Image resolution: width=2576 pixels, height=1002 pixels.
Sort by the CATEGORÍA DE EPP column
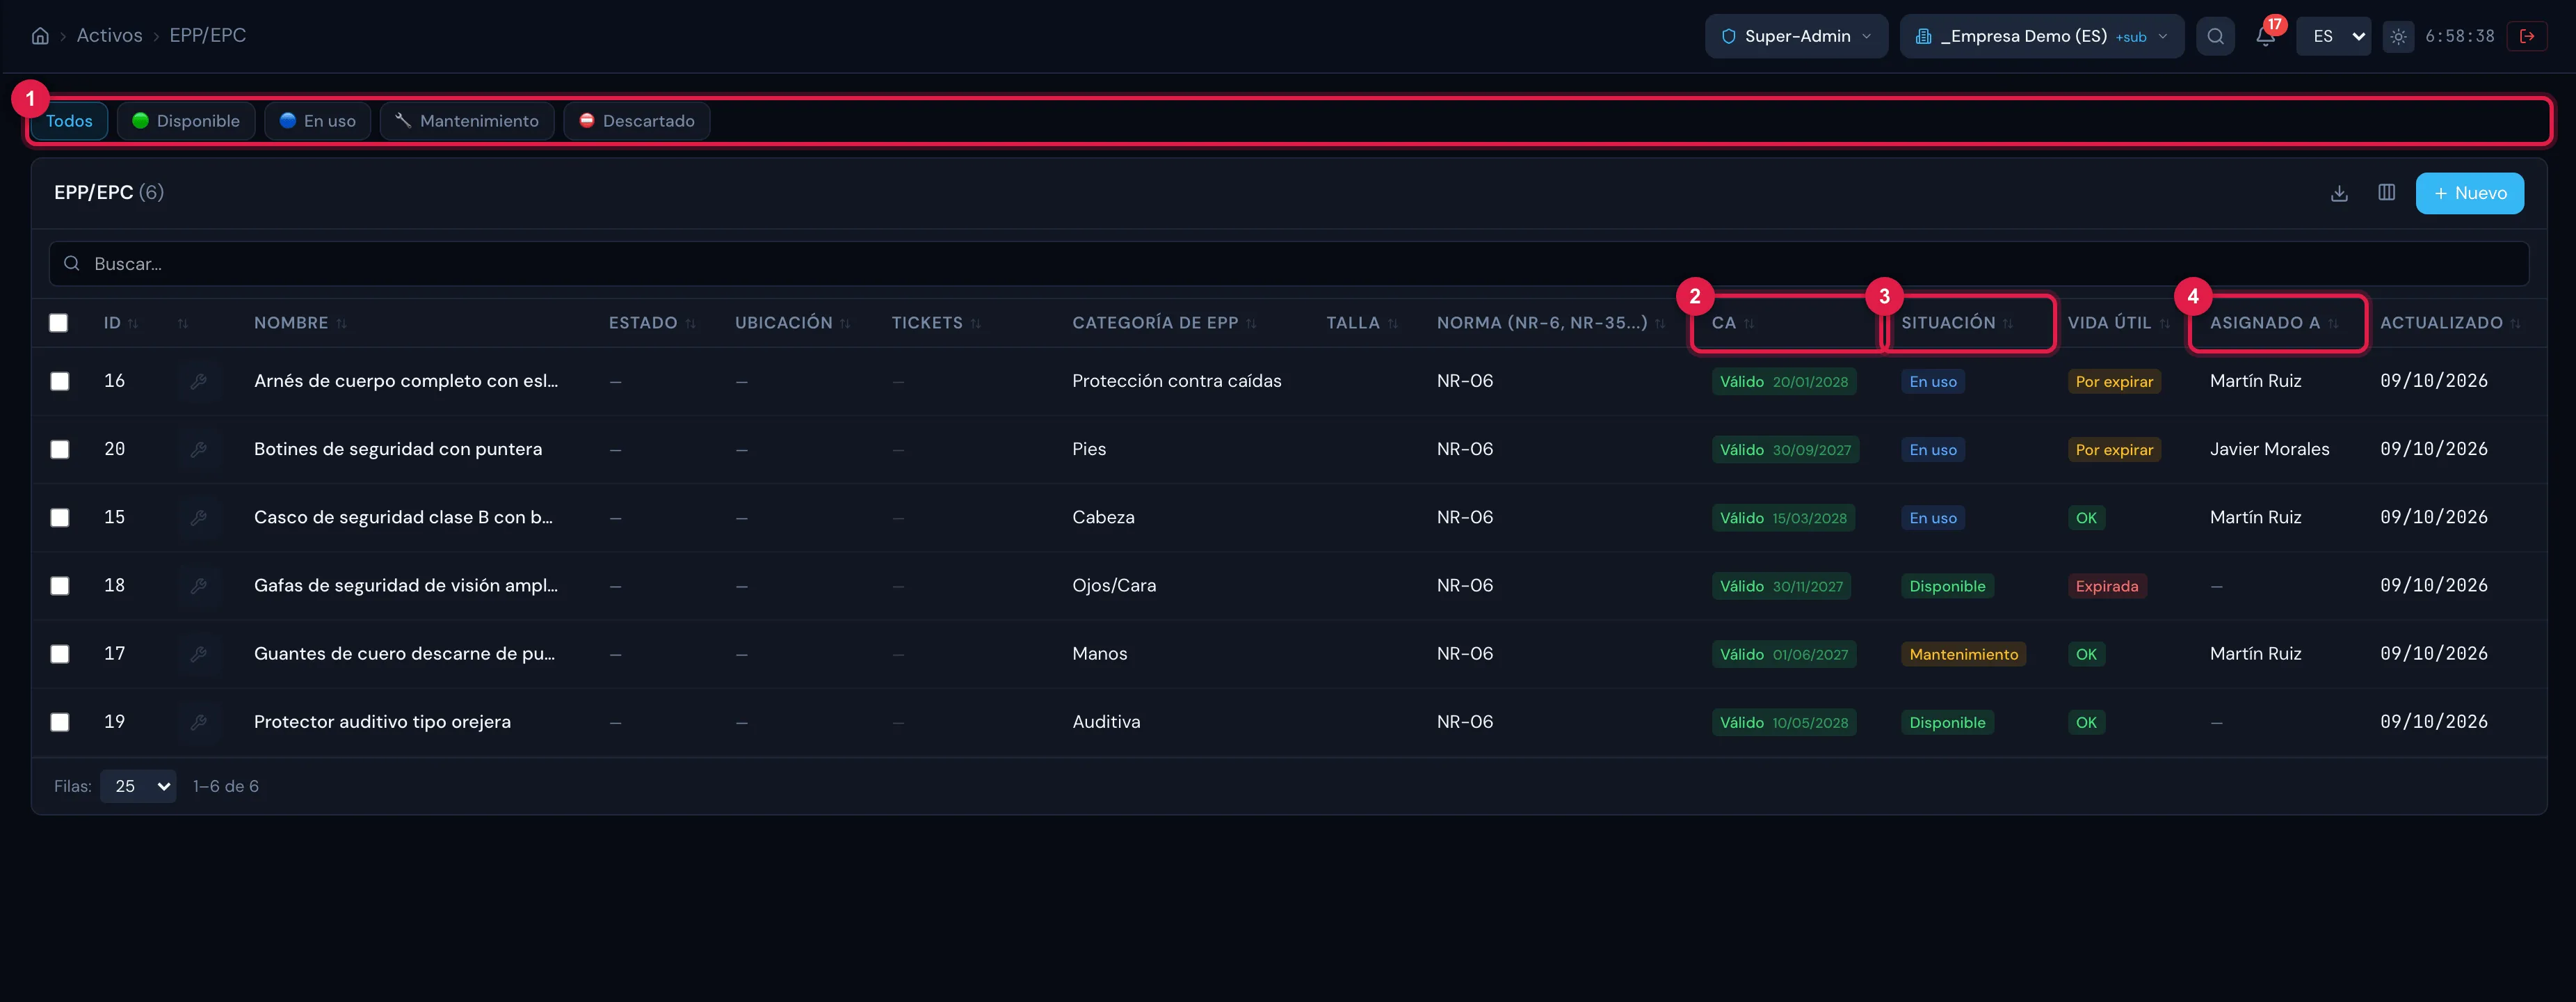coord(1164,324)
